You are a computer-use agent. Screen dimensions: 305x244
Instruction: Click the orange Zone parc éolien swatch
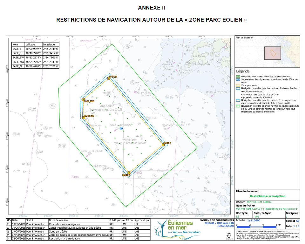(238, 85)
